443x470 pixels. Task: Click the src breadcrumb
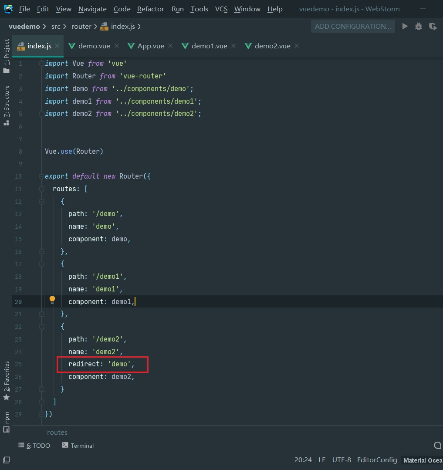56,27
